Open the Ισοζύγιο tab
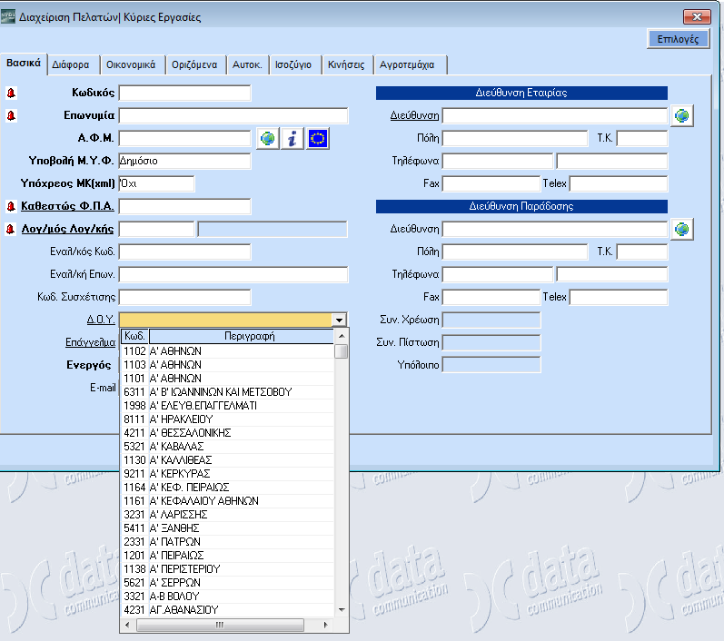Image resolution: width=724 pixels, height=641 pixels. tap(293, 64)
